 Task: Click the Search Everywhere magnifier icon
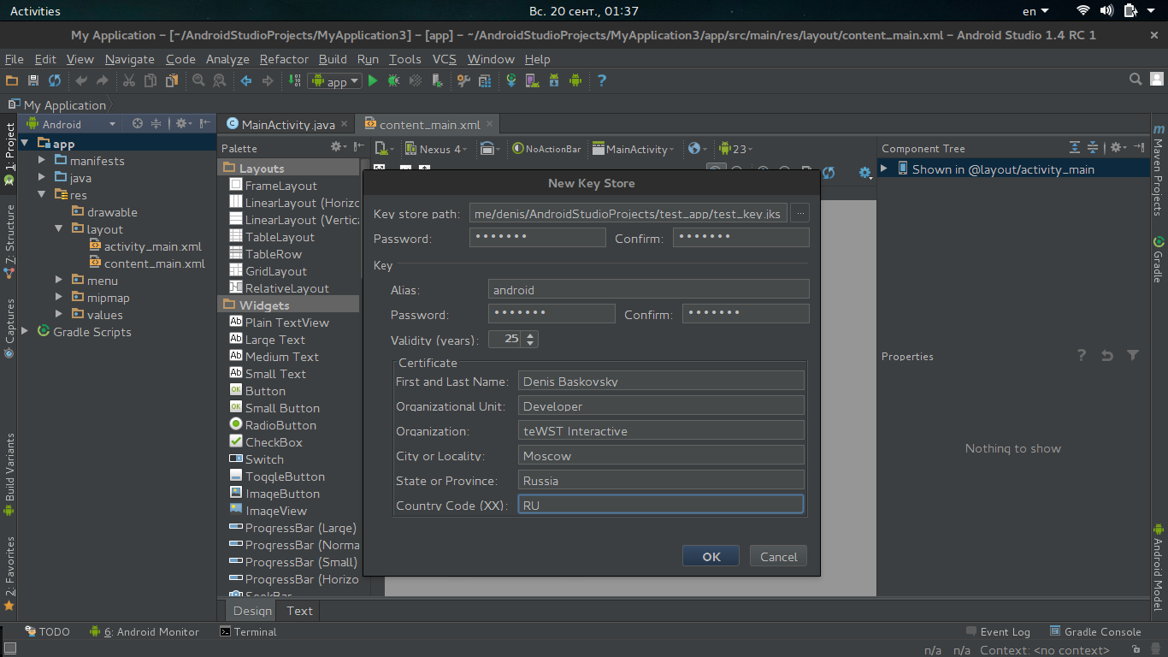coord(1136,80)
